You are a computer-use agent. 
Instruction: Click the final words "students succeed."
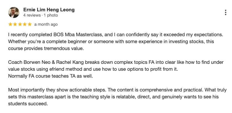(x=28, y=104)
